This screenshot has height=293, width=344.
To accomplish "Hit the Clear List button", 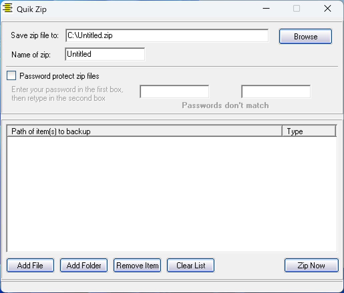I will [x=190, y=266].
